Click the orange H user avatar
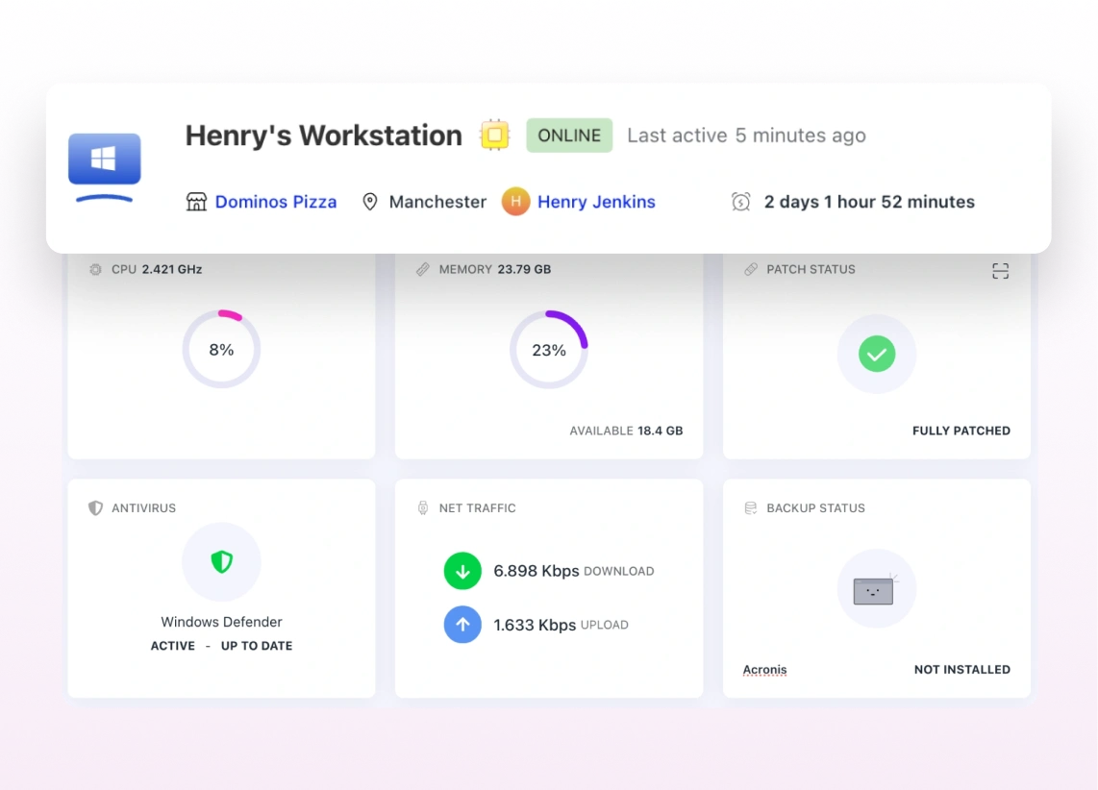This screenshot has height=790, width=1098. click(516, 202)
